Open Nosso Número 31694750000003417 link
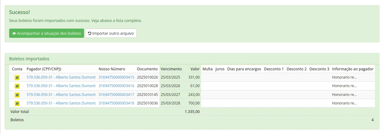This screenshot has height=134, width=382. point(116,95)
